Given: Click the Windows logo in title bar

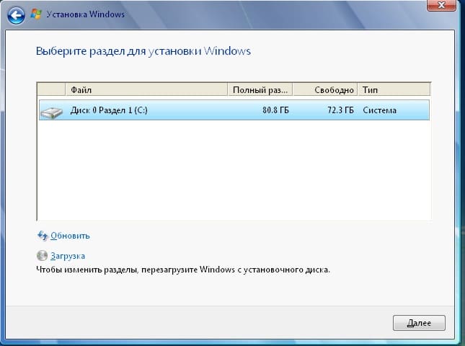Looking at the screenshot, I should (36, 13).
